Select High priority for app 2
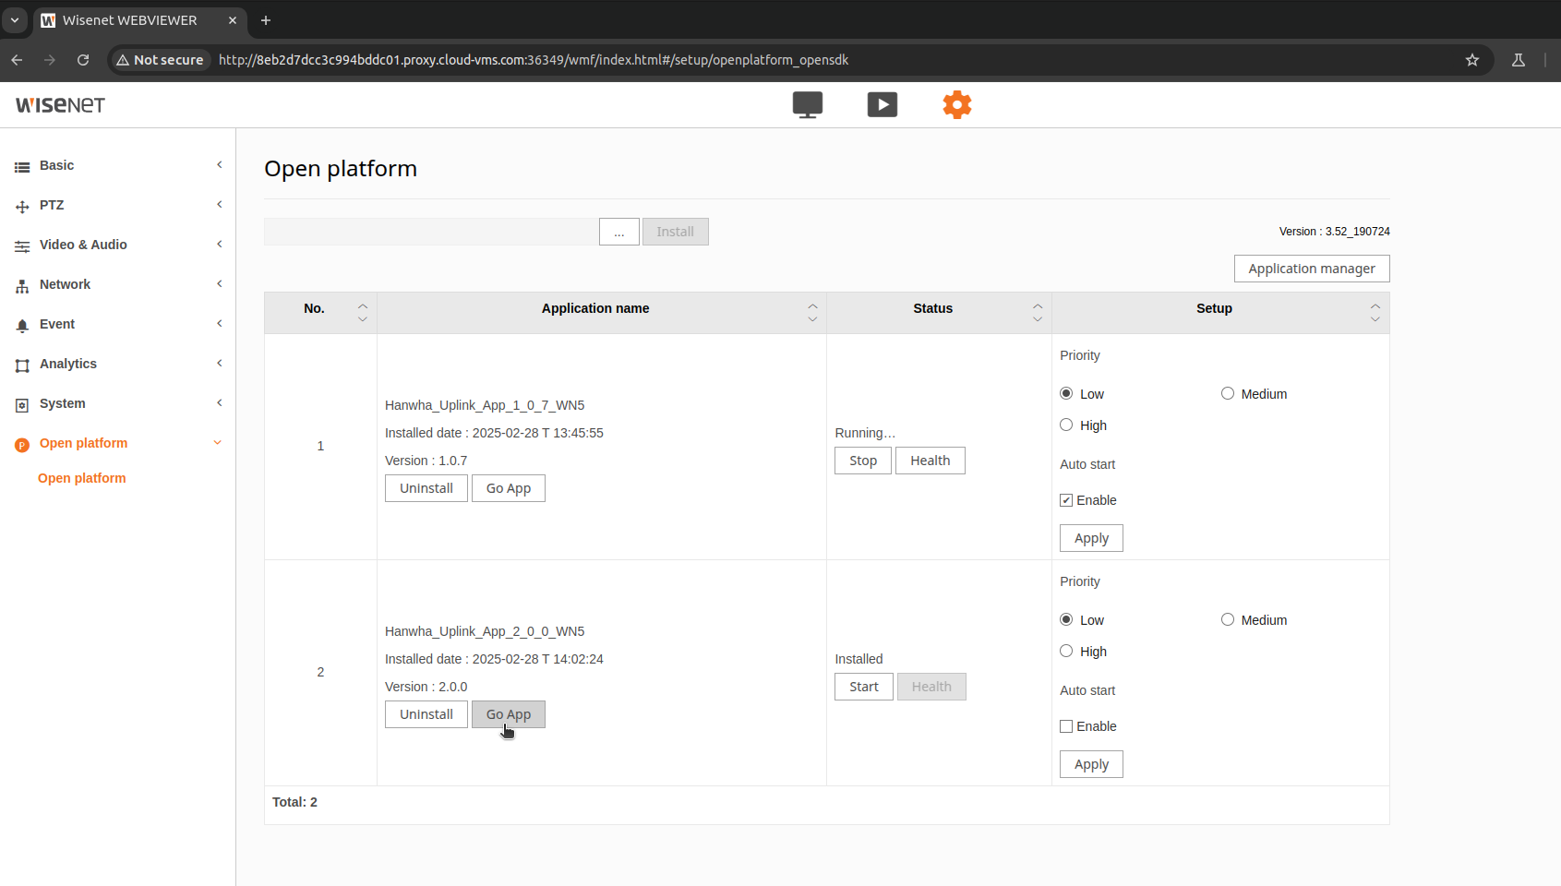 [1066, 652]
